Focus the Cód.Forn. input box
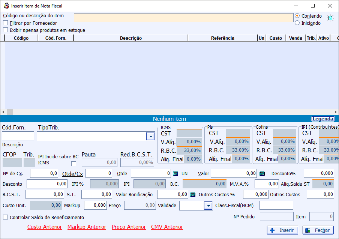339x239 pixels. pos(18,136)
